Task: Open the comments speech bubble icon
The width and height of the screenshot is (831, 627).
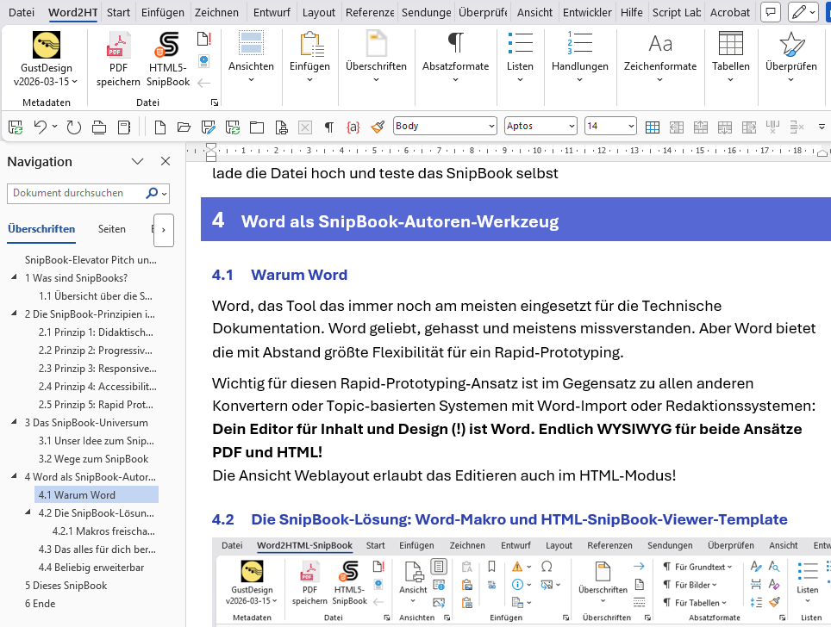Action: click(772, 12)
